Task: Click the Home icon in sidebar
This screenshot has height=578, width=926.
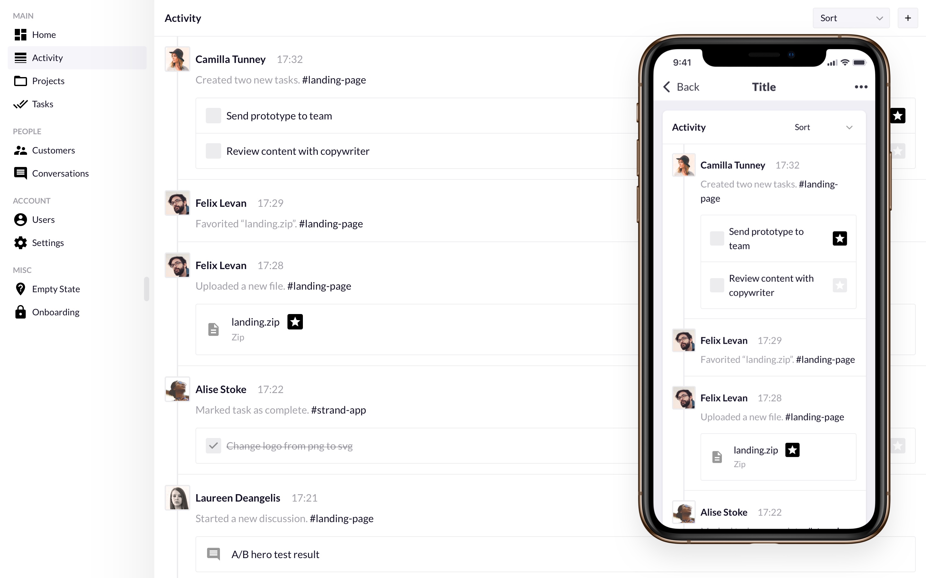Action: tap(22, 35)
